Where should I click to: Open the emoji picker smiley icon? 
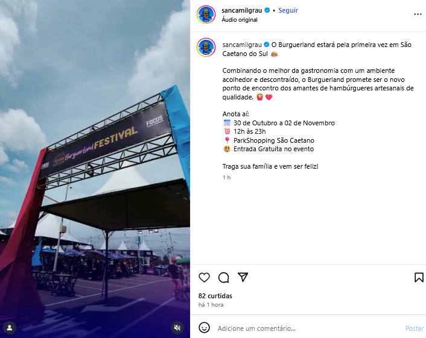coord(204,328)
